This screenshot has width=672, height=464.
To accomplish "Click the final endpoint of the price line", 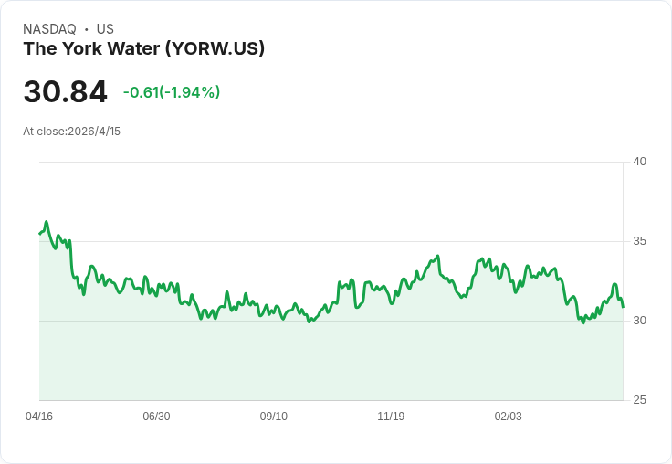I will tap(623, 307).
